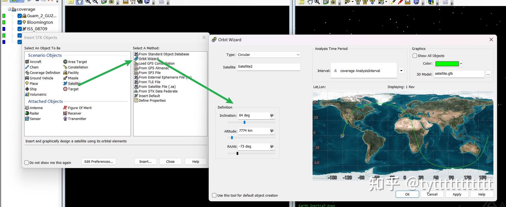The image size is (506, 207).
Task: Open RAAN unit options button
Action: [272, 147]
